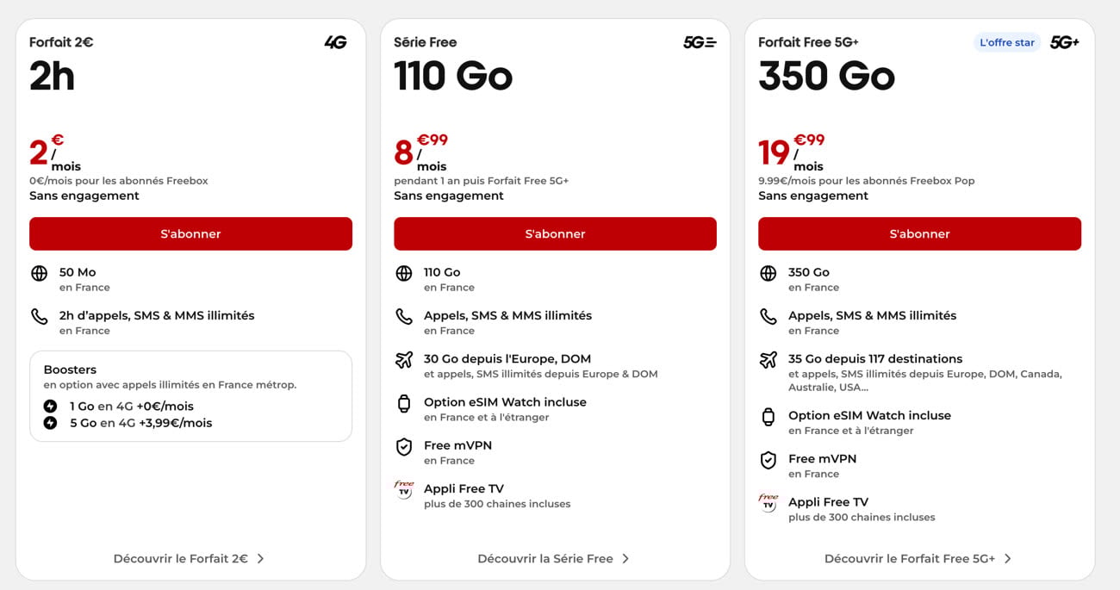This screenshot has height=590, width=1120.
Task: Click the shield icon for Free mVPN in Forfait 5G+
Action: click(x=768, y=460)
